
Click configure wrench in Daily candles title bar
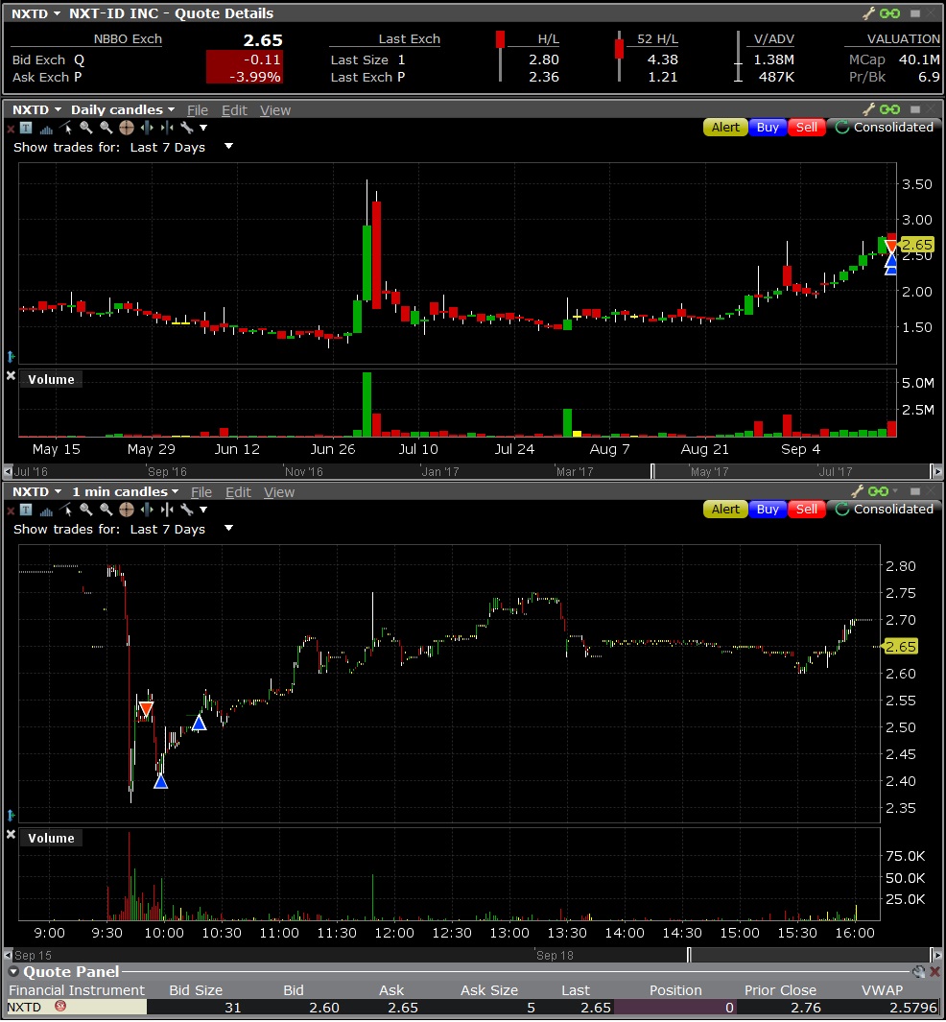[x=868, y=109]
